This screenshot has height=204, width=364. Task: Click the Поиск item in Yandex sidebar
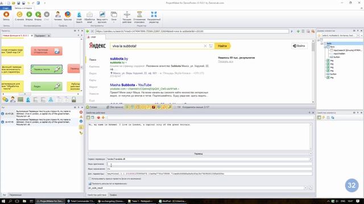coord(93,59)
